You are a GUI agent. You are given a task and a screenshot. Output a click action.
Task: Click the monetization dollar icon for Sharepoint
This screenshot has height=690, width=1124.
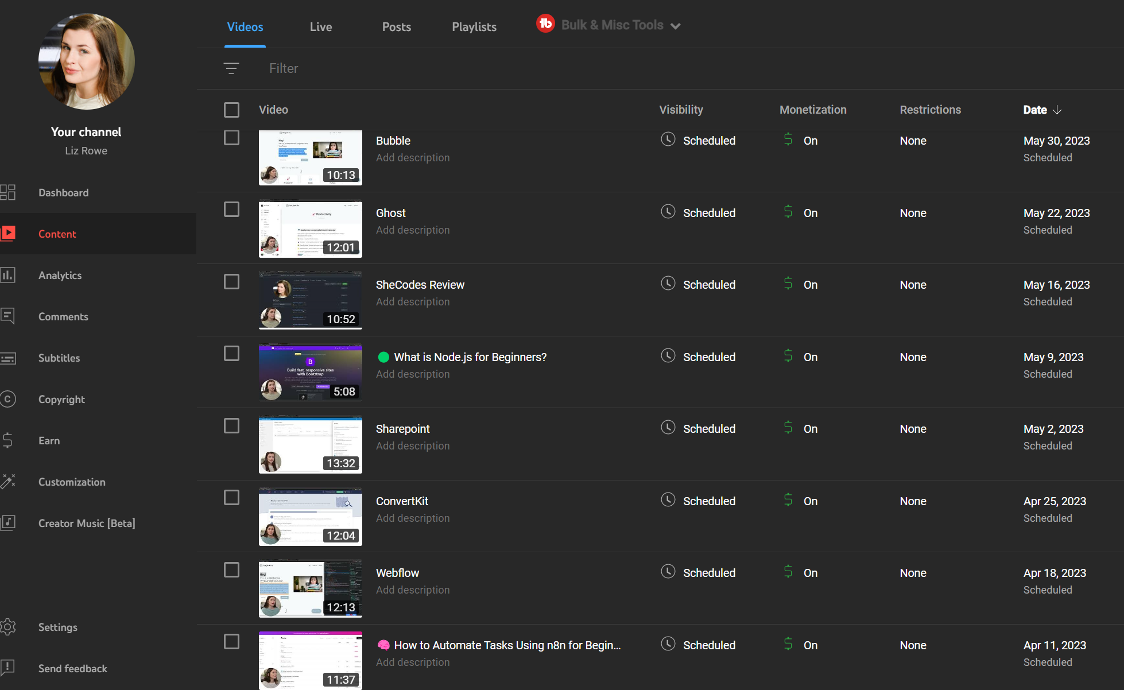(x=788, y=428)
